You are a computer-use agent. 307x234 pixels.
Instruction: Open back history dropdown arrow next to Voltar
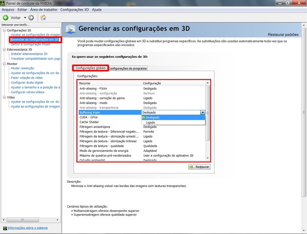[x=25, y=18]
